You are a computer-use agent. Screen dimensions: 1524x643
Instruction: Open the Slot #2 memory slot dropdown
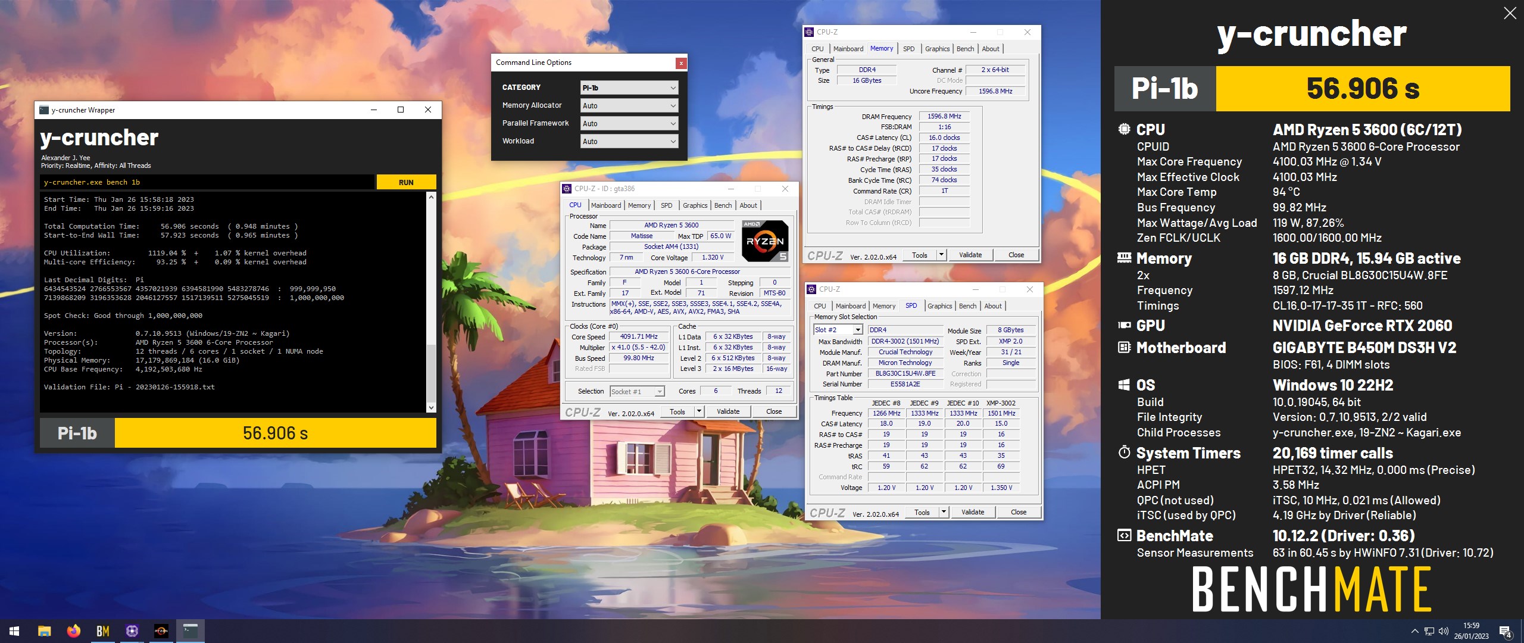[838, 330]
